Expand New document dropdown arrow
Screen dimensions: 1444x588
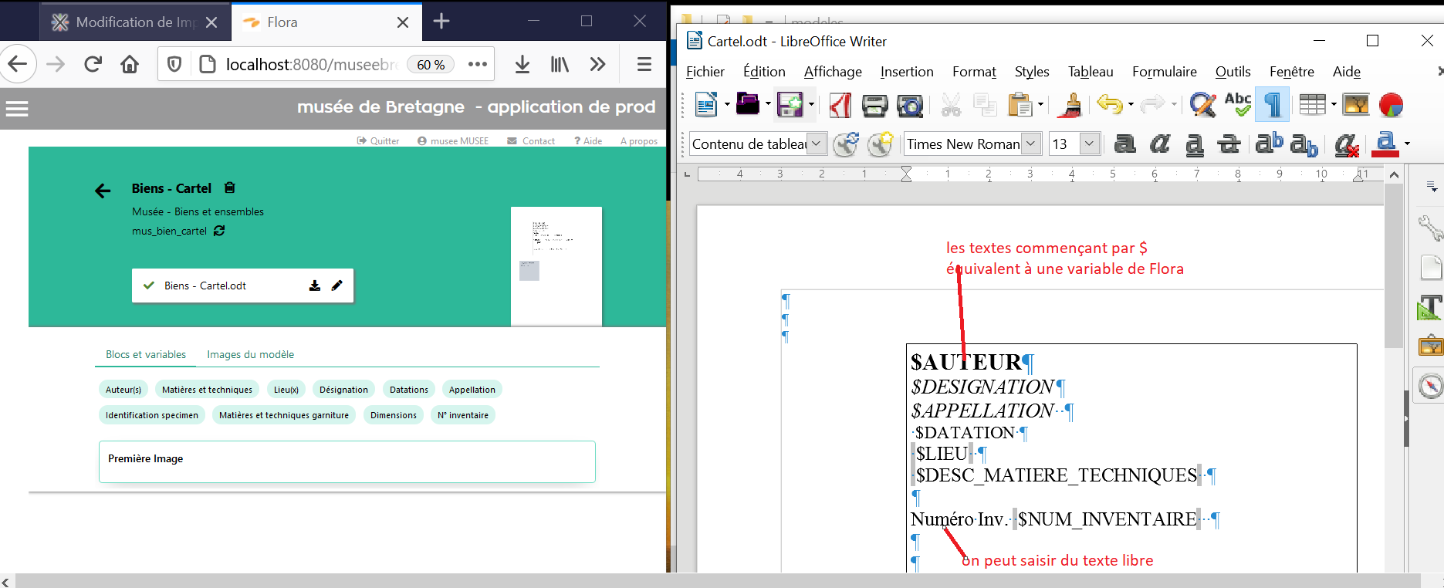click(726, 104)
